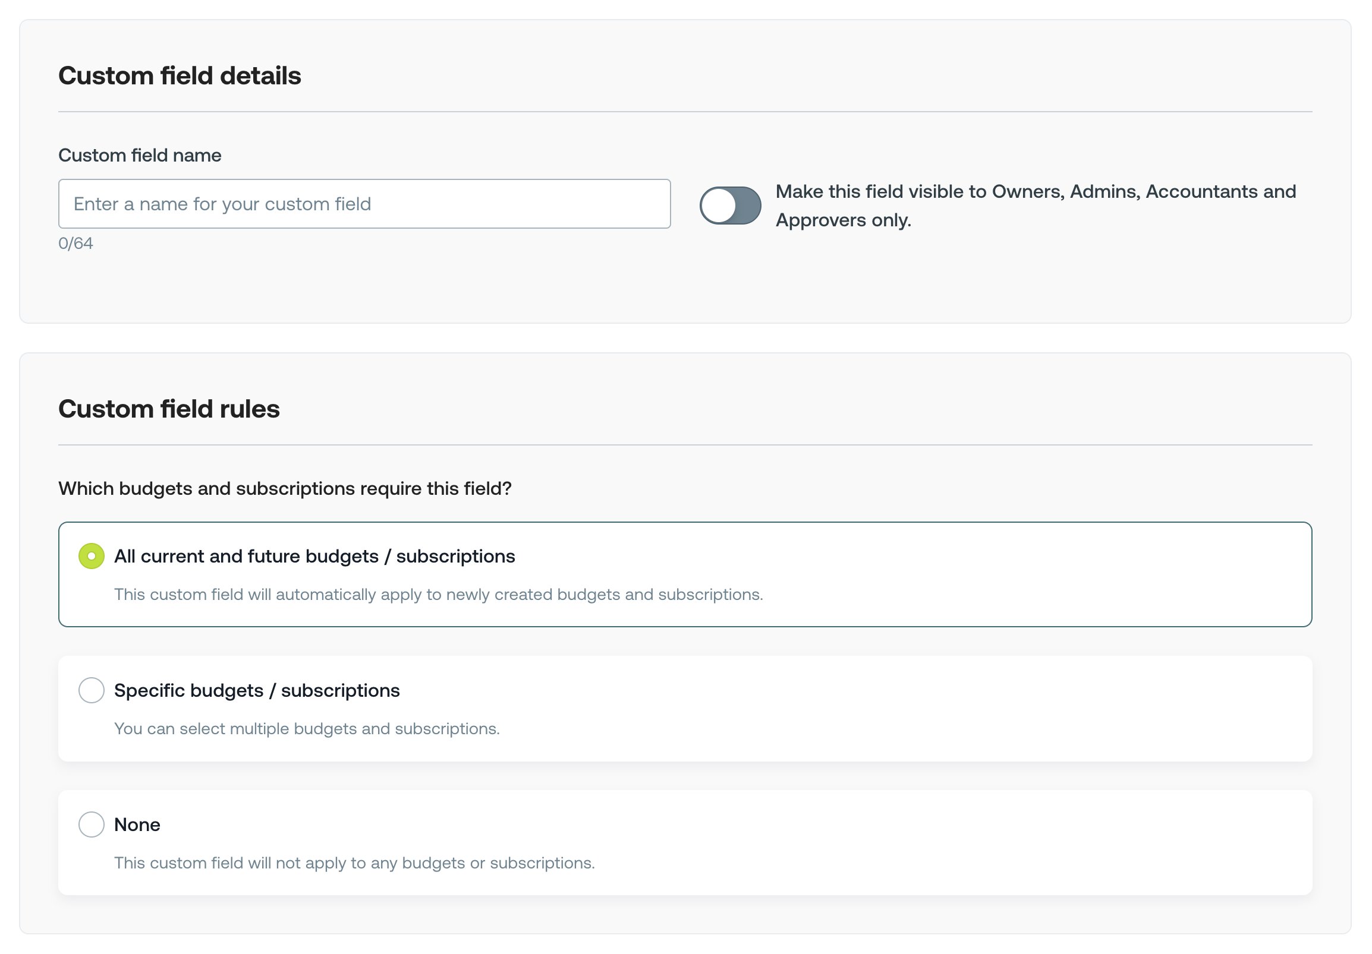Click inside the custom field name input
Screen dimensions: 1372x954
click(364, 204)
